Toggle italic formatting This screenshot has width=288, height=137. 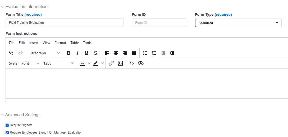77,53
